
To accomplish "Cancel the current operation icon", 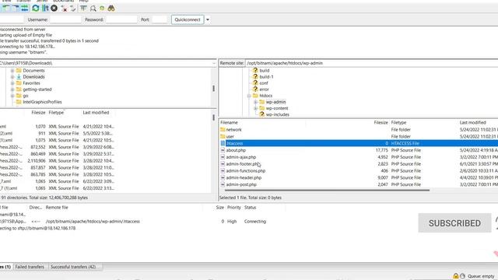I will tap(54, 9).
